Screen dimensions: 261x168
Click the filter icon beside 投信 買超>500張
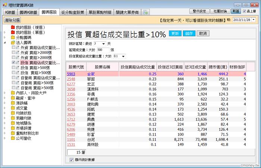pyautogui.click(x=18, y=68)
